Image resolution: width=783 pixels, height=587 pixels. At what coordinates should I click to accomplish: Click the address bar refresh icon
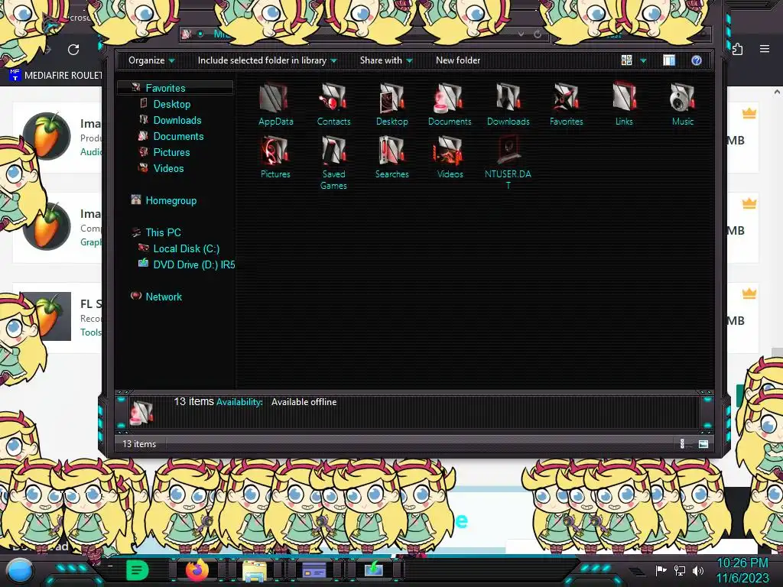click(538, 34)
